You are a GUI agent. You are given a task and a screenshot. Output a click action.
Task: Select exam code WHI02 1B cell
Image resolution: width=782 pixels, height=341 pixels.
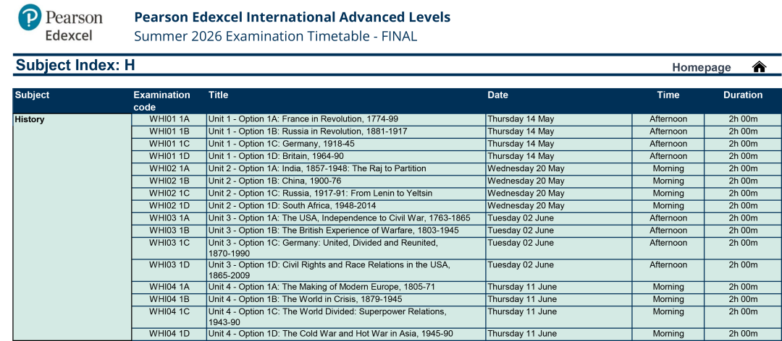pyautogui.click(x=169, y=181)
